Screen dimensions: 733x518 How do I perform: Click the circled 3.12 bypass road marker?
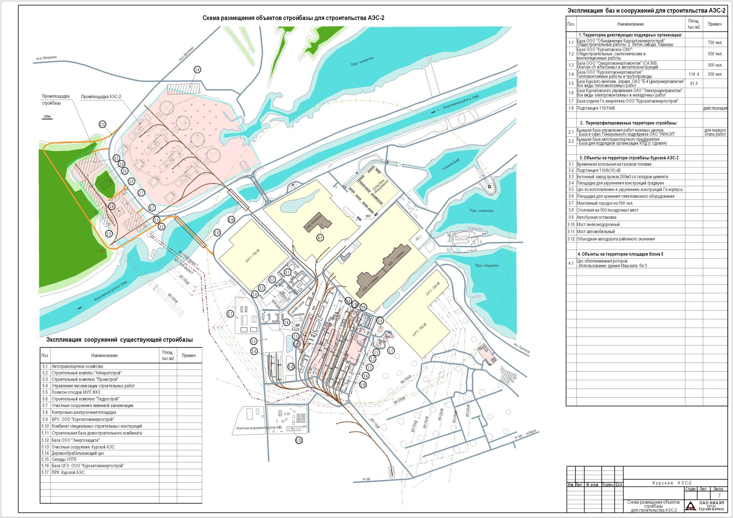click(103, 124)
